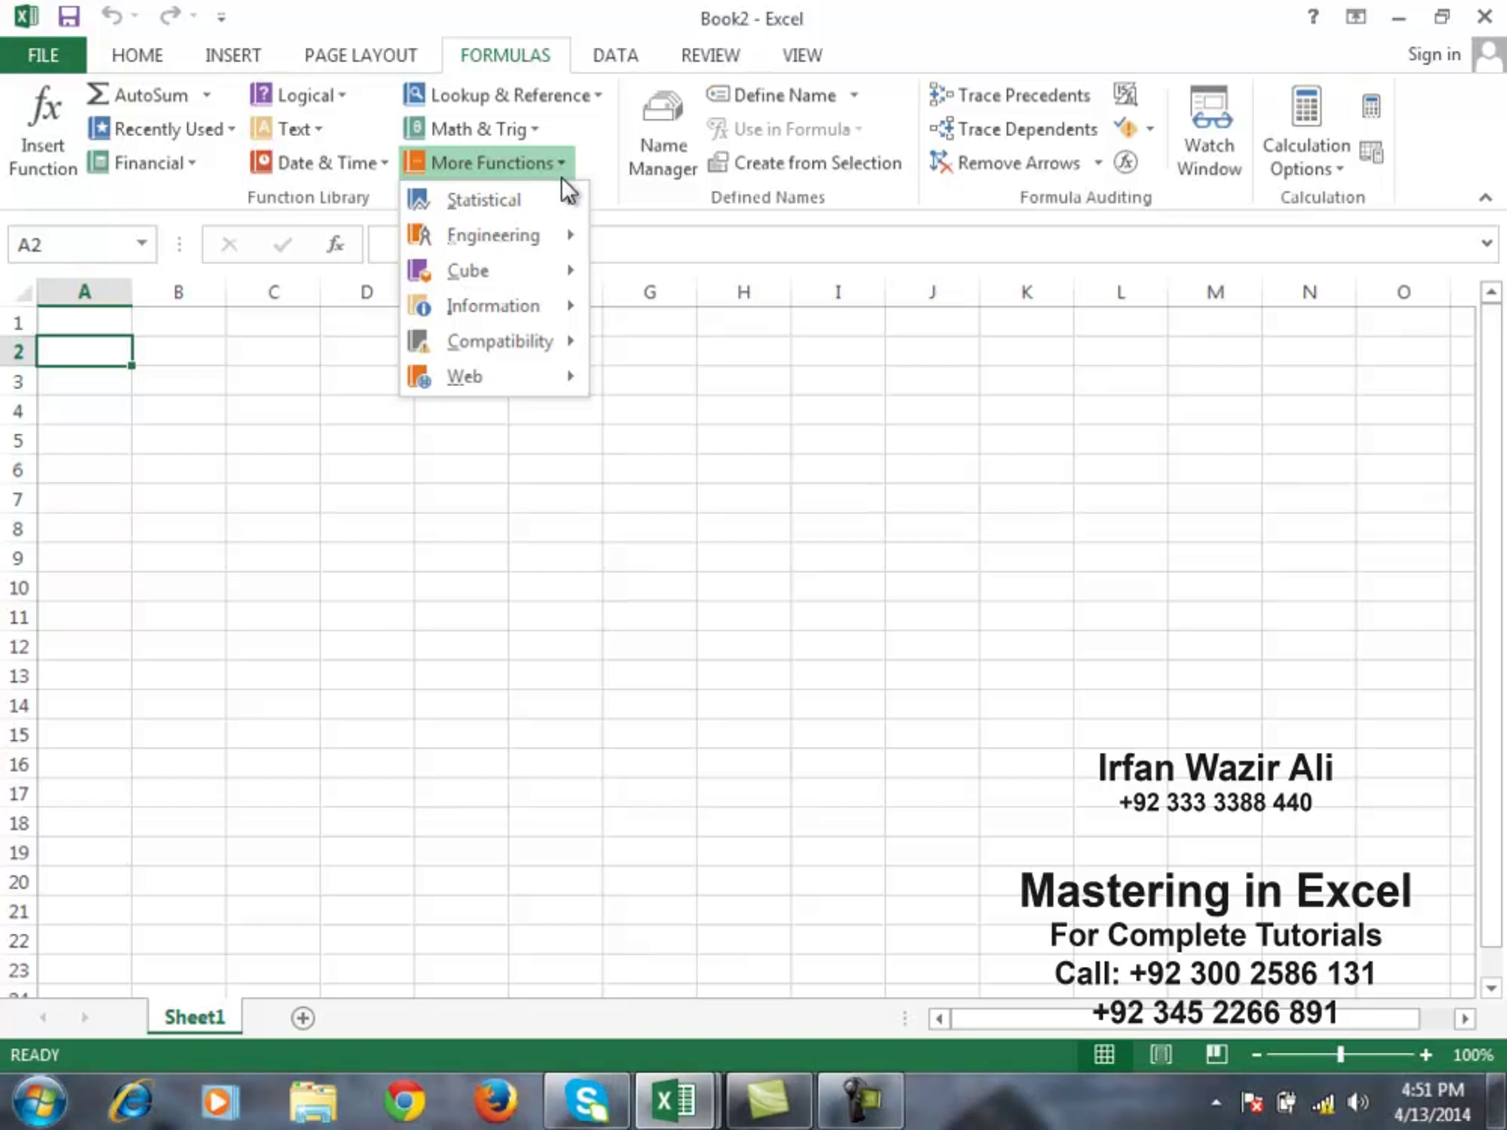1507x1130 pixels.
Task: Open the Date & Time functions dropdown
Action: 320,163
